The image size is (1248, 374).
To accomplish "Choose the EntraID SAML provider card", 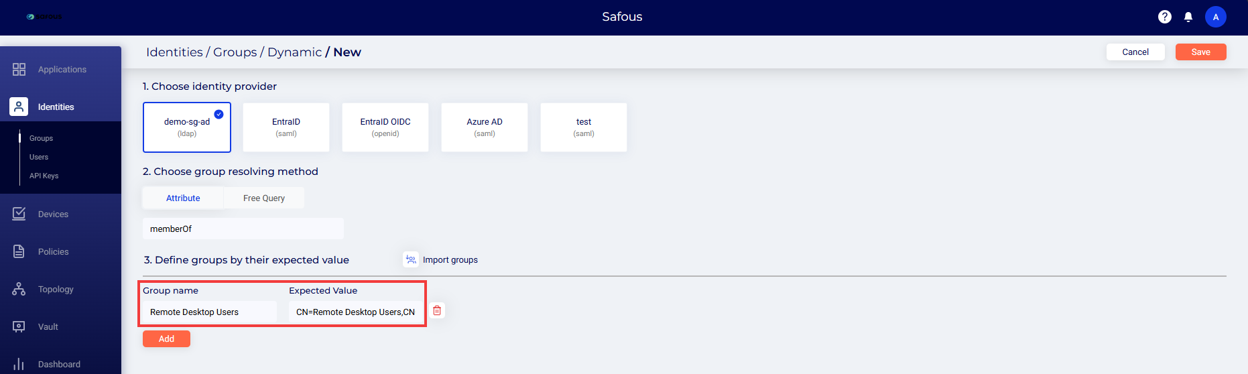I will tap(286, 127).
